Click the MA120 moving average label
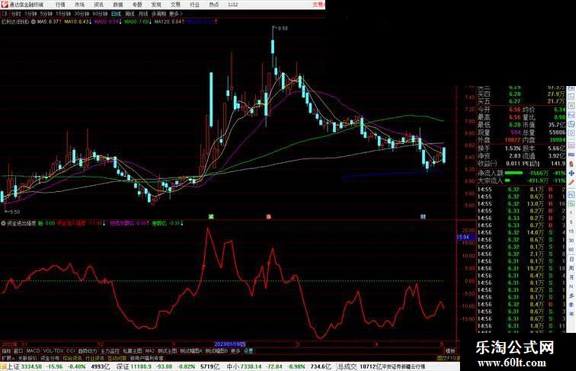The height and width of the screenshot is (371, 576). click(169, 22)
